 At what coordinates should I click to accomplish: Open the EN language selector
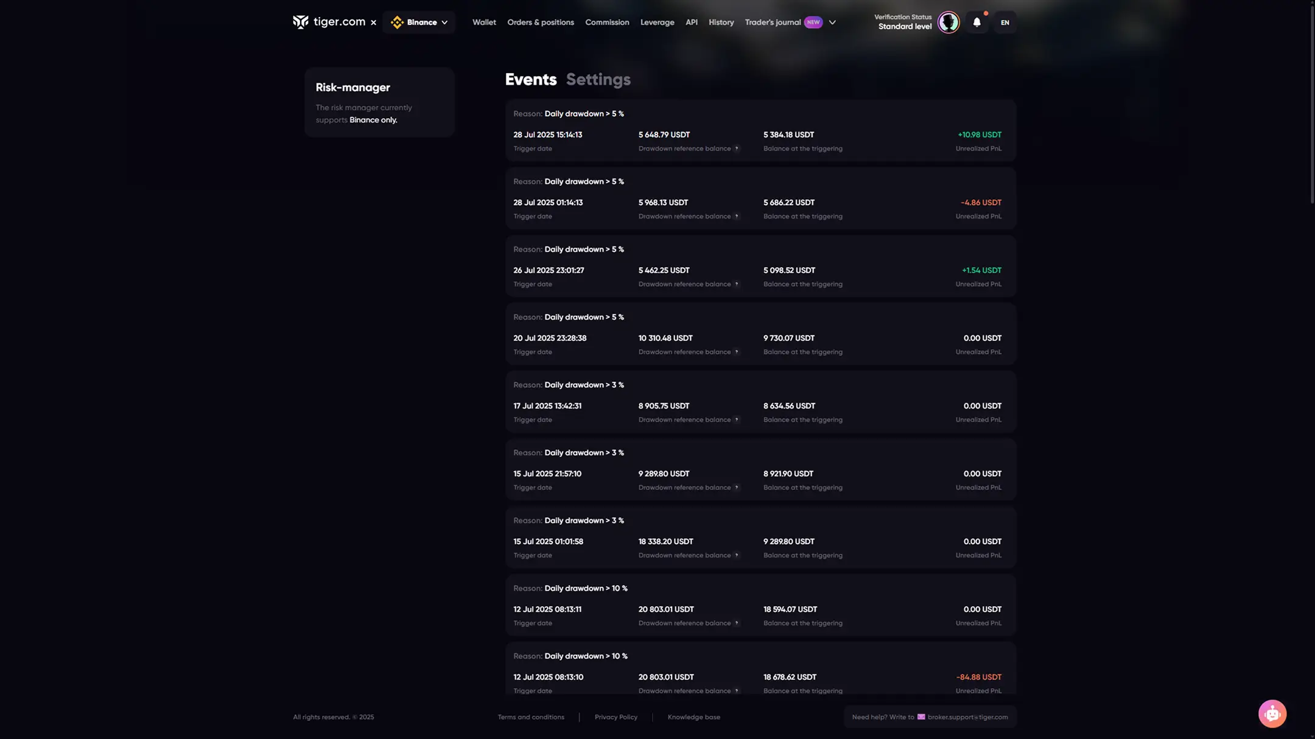coord(1005,23)
